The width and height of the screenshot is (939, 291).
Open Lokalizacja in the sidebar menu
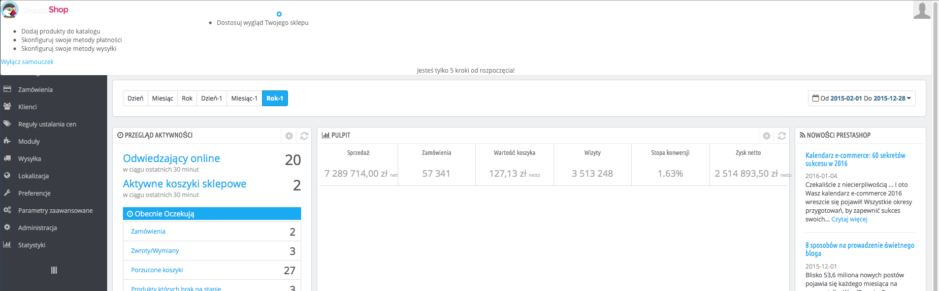coord(34,176)
